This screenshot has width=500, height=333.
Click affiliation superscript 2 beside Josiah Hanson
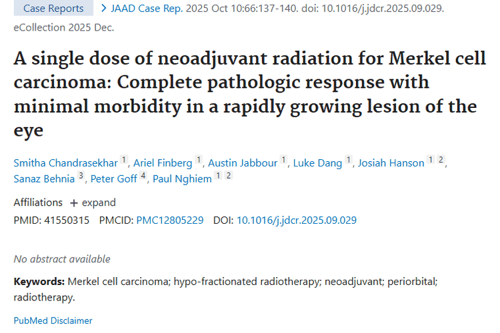(x=441, y=161)
